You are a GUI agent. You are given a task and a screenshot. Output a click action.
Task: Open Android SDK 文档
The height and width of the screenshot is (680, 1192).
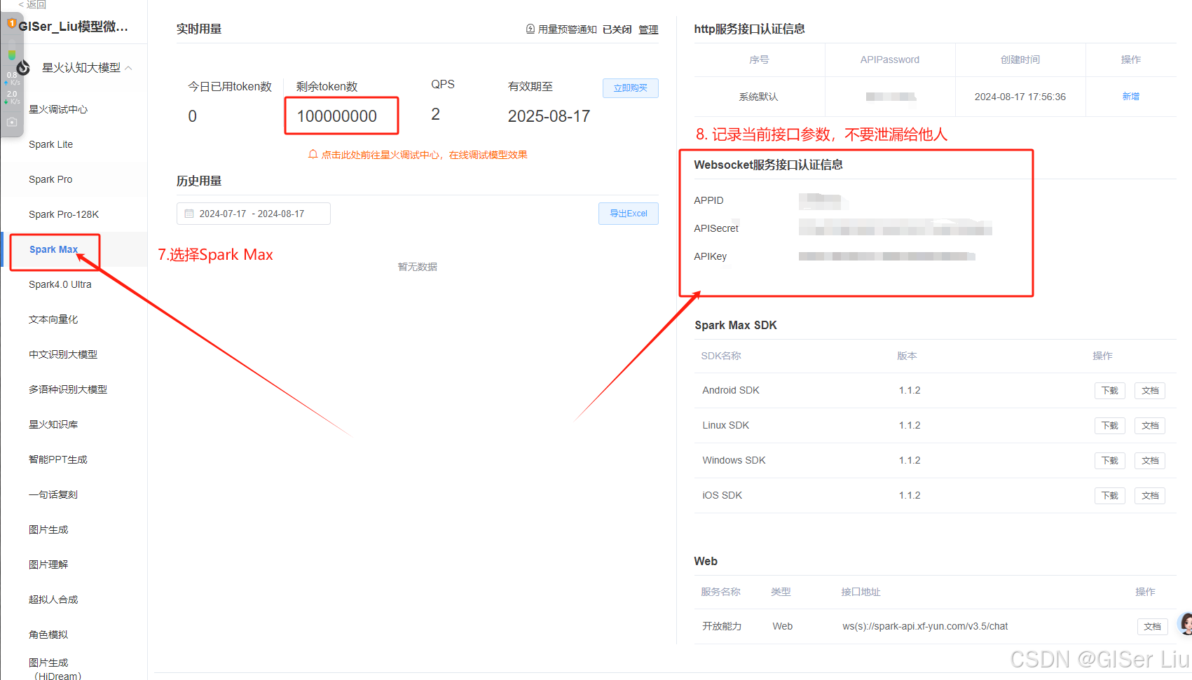[1150, 391]
